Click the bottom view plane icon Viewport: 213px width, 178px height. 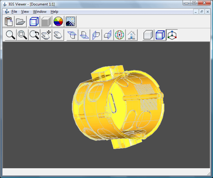pos(84,35)
